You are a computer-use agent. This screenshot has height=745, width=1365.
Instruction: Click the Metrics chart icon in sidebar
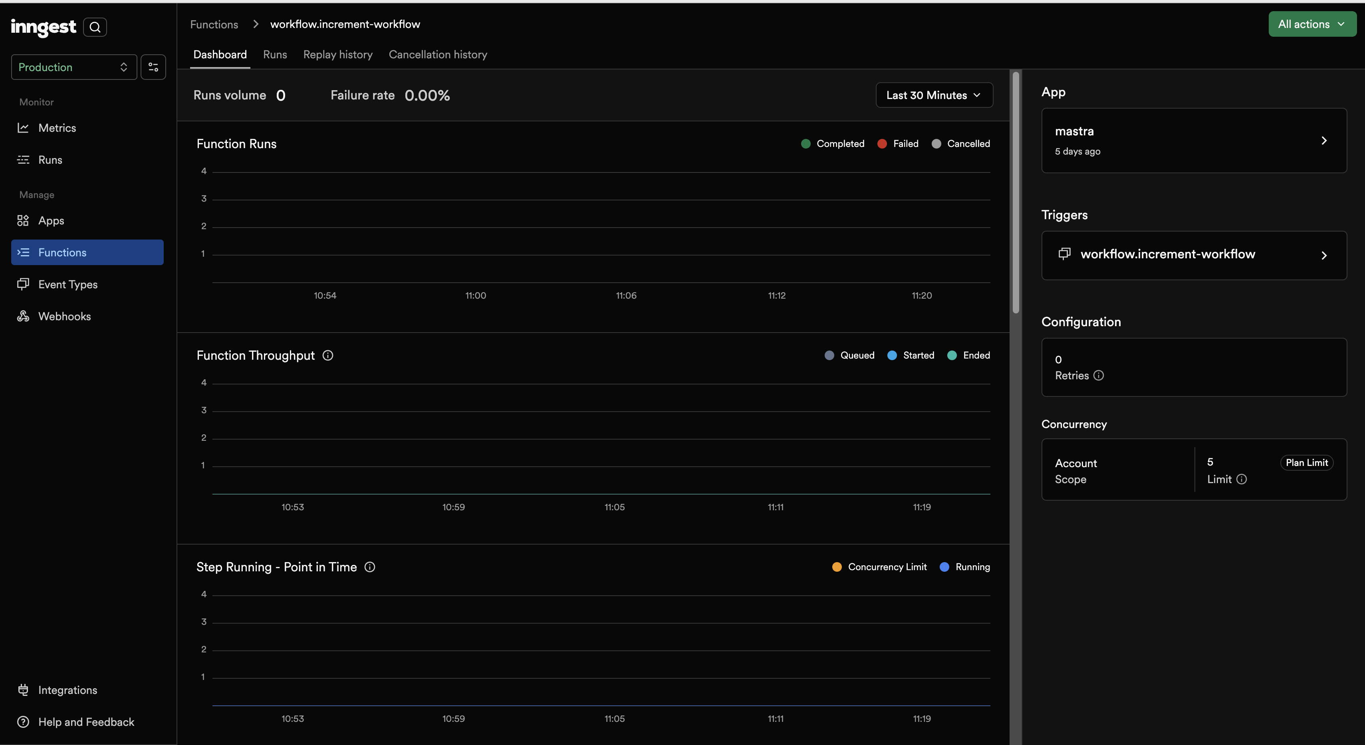click(23, 128)
